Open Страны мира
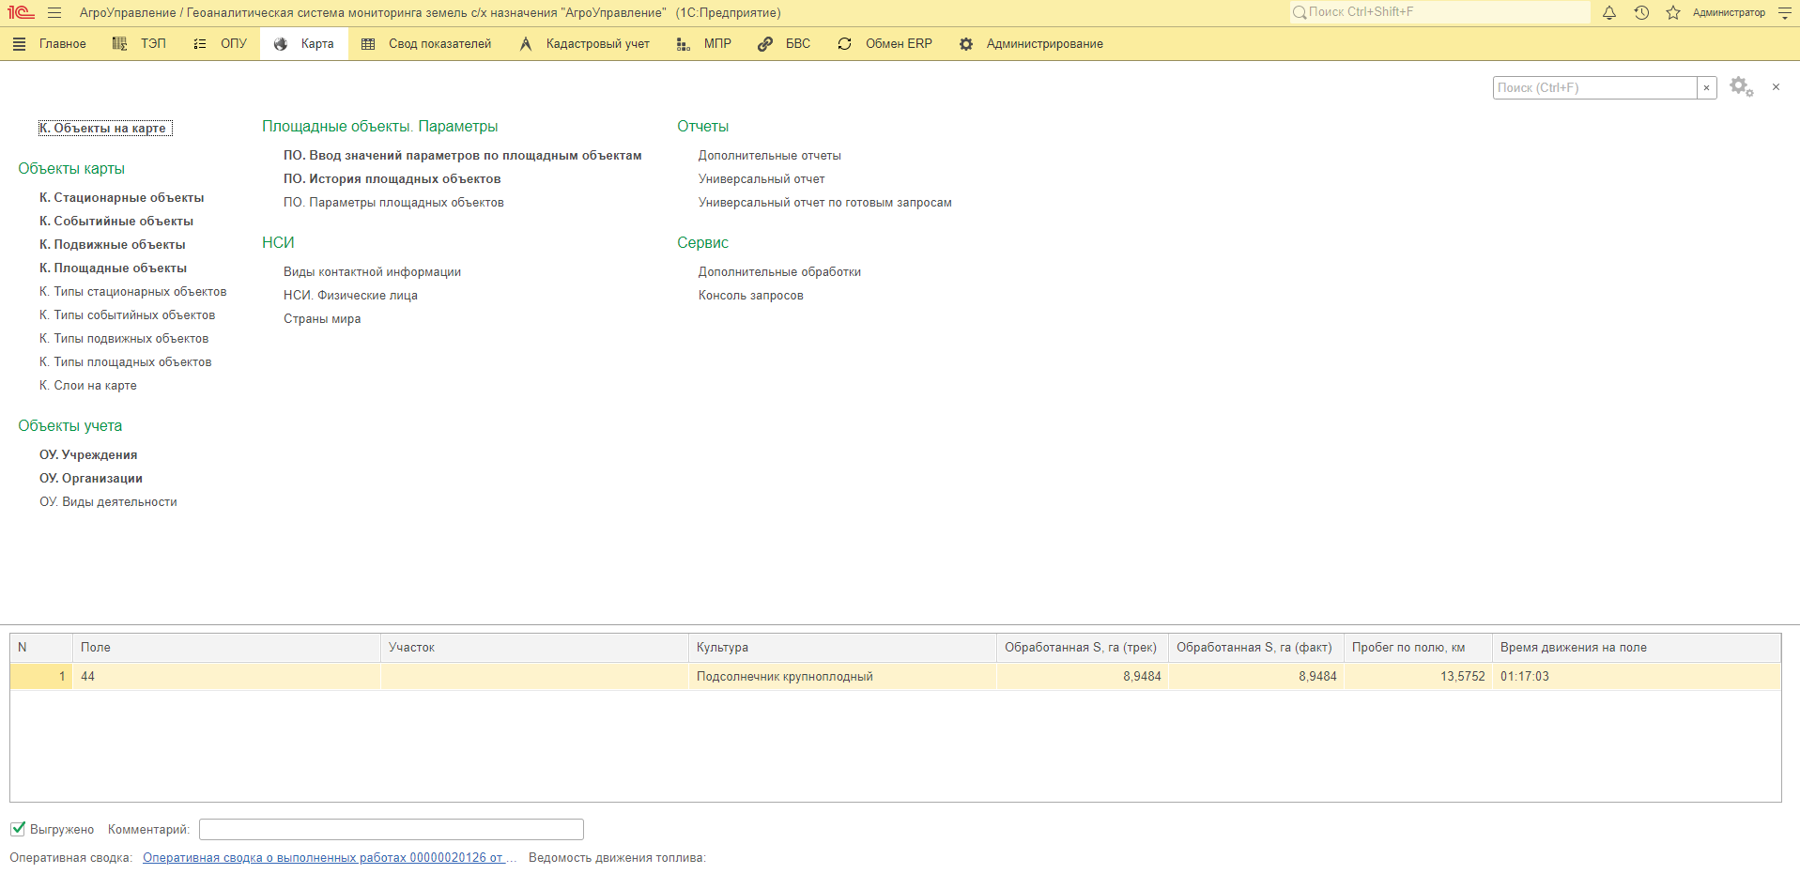Viewport: 1800px width, 874px height. pos(322,319)
